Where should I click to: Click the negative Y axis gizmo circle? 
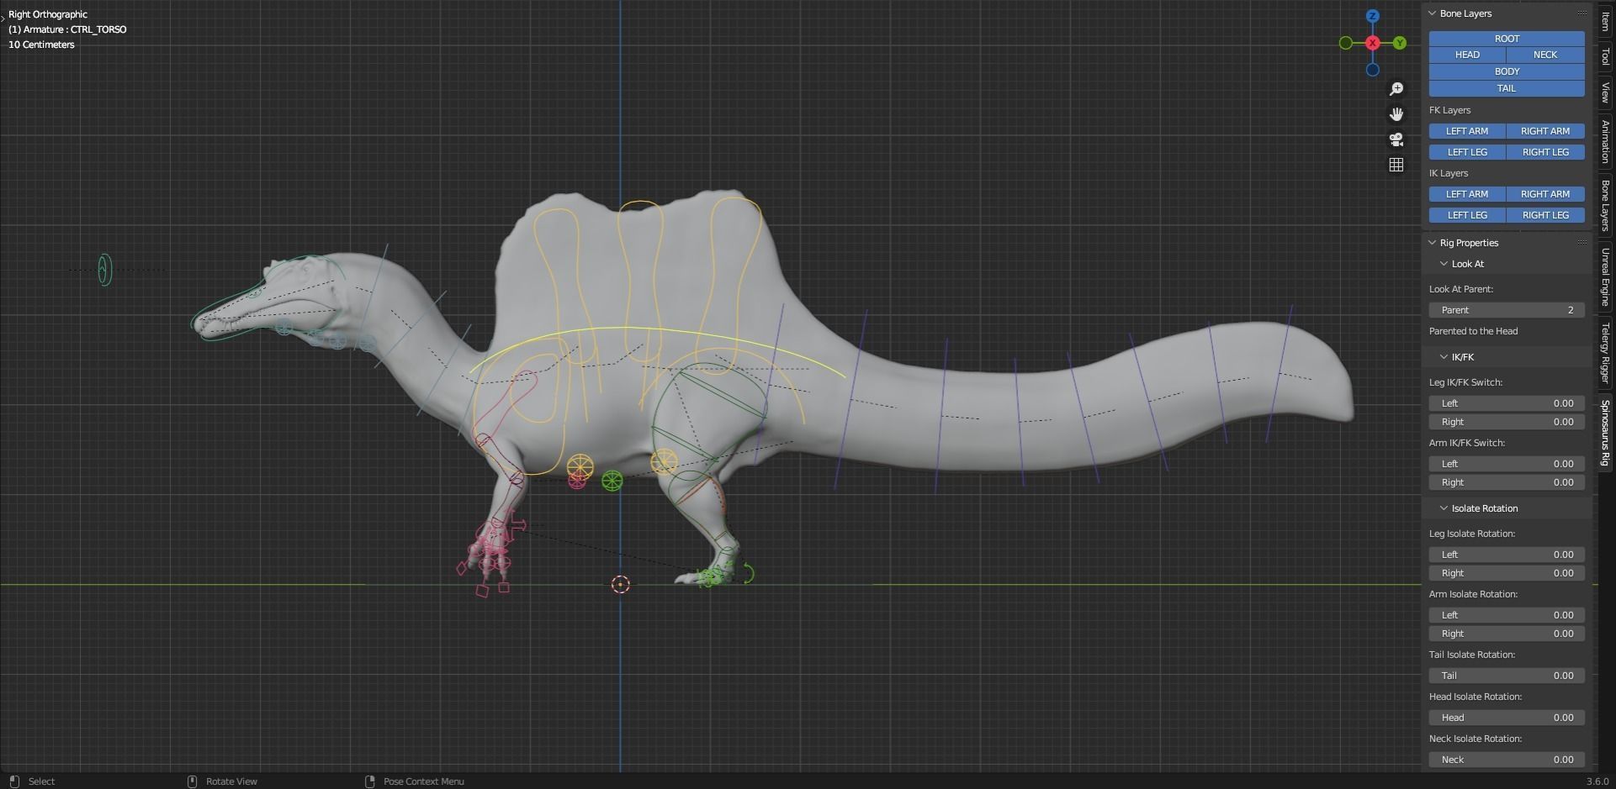click(1346, 43)
